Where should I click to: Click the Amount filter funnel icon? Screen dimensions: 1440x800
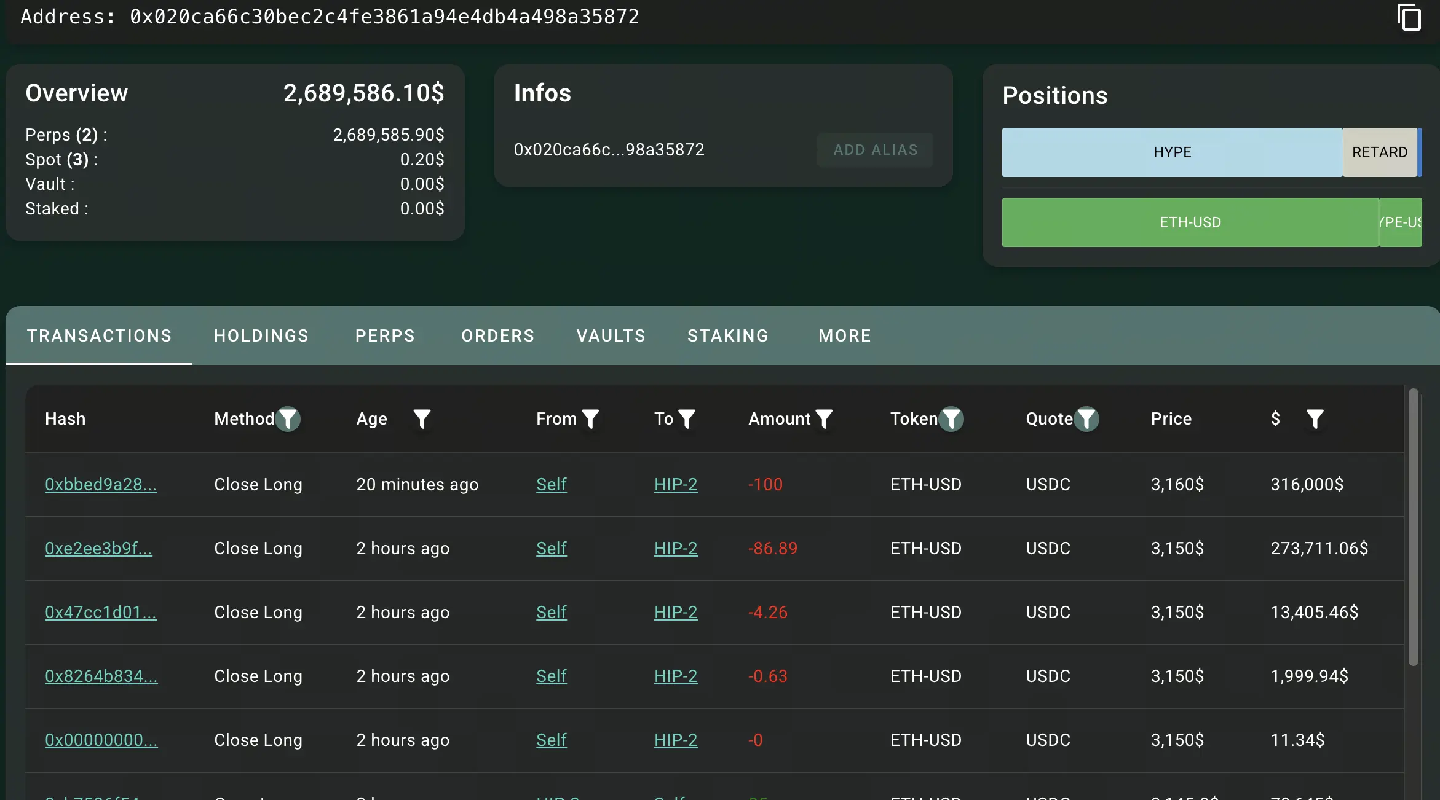[x=824, y=419]
